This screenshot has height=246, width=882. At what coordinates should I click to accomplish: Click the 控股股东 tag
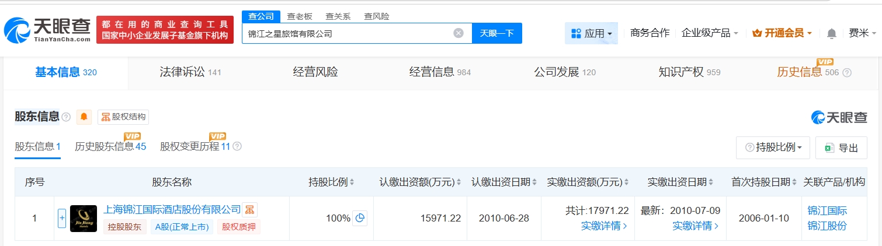click(x=125, y=227)
